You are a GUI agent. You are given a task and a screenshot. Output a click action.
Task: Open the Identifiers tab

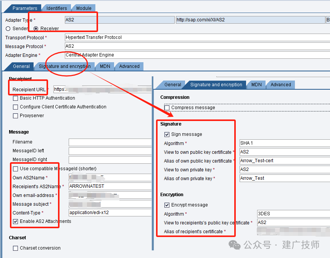56,8
